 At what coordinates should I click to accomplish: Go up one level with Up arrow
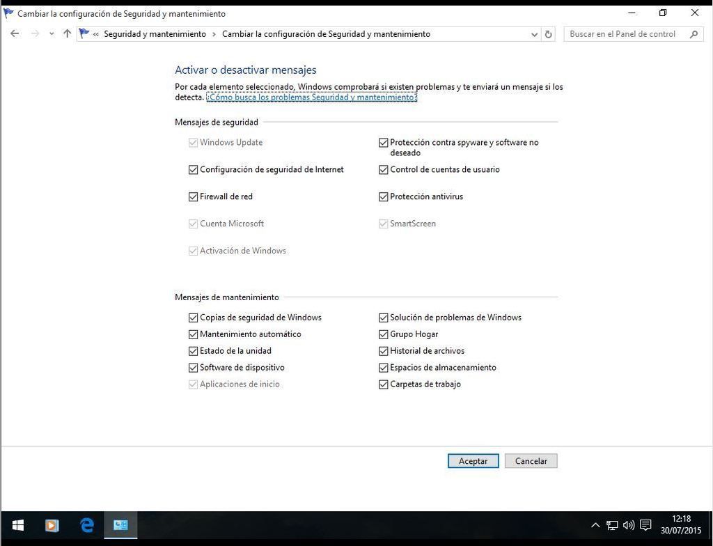pyautogui.click(x=68, y=33)
